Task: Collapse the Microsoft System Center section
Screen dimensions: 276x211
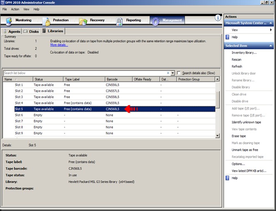Action: pyautogui.click(x=271, y=23)
